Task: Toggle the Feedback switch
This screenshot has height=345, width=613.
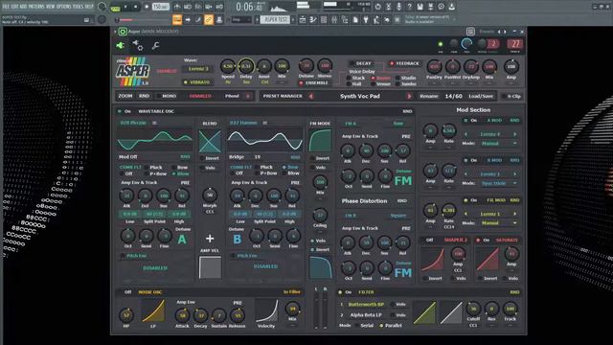Action: pyautogui.click(x=404, y=63)
